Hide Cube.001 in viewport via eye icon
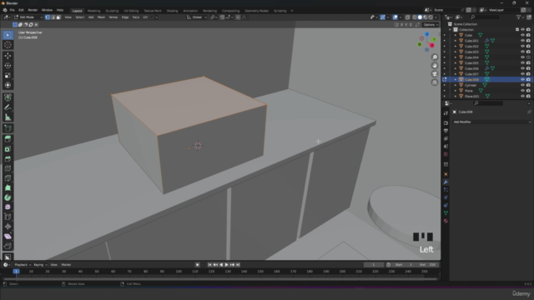This screenshot has height=300, width=534. 523,41
